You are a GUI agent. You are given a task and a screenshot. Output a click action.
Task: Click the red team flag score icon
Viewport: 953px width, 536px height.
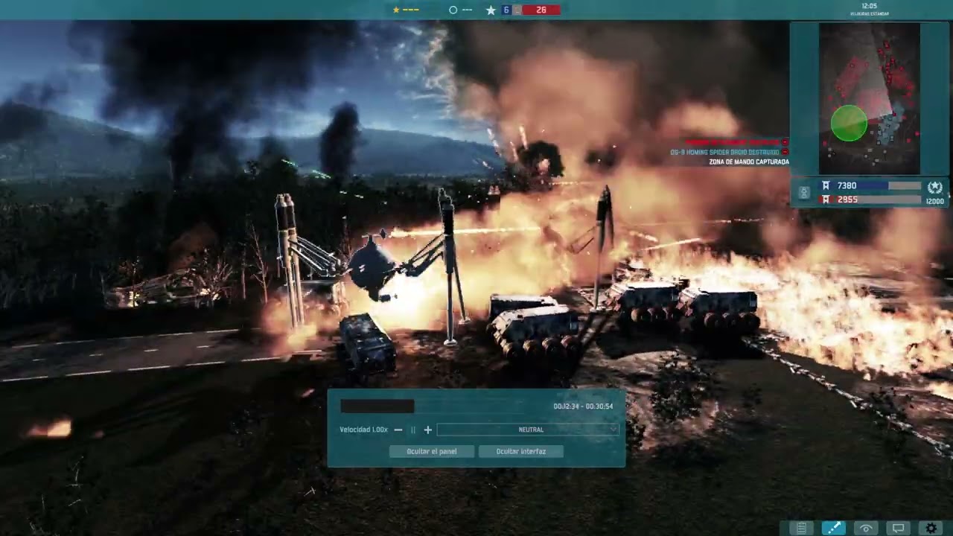coord(826,200)
